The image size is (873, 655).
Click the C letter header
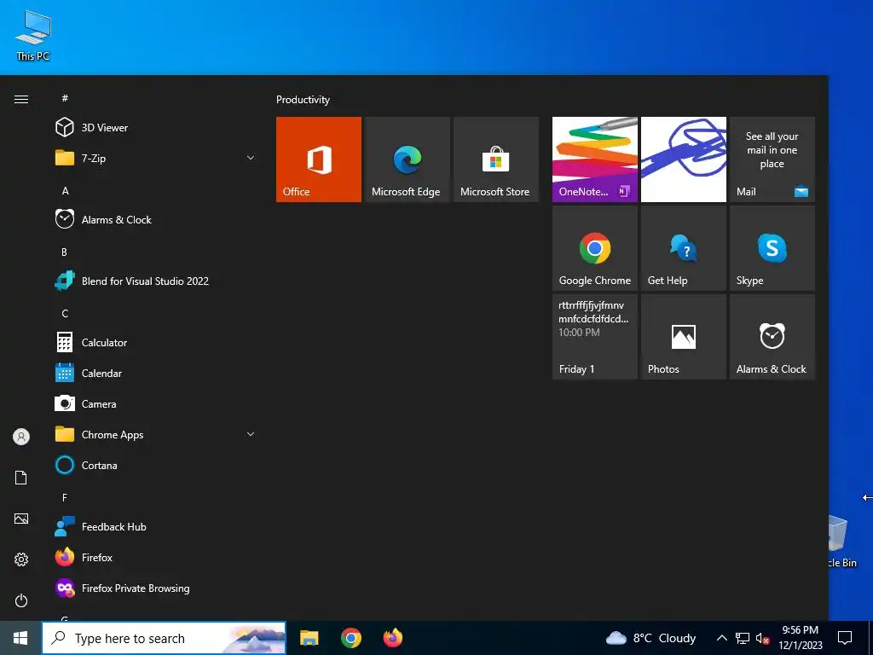click(65, 314)
